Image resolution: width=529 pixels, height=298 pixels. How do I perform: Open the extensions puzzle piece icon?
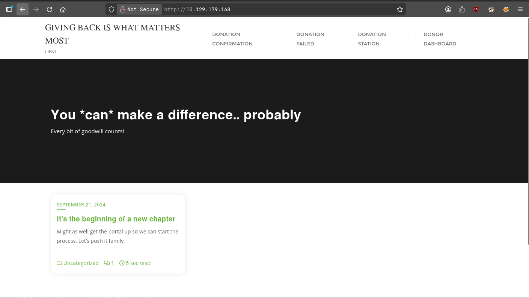pos(462,9)
